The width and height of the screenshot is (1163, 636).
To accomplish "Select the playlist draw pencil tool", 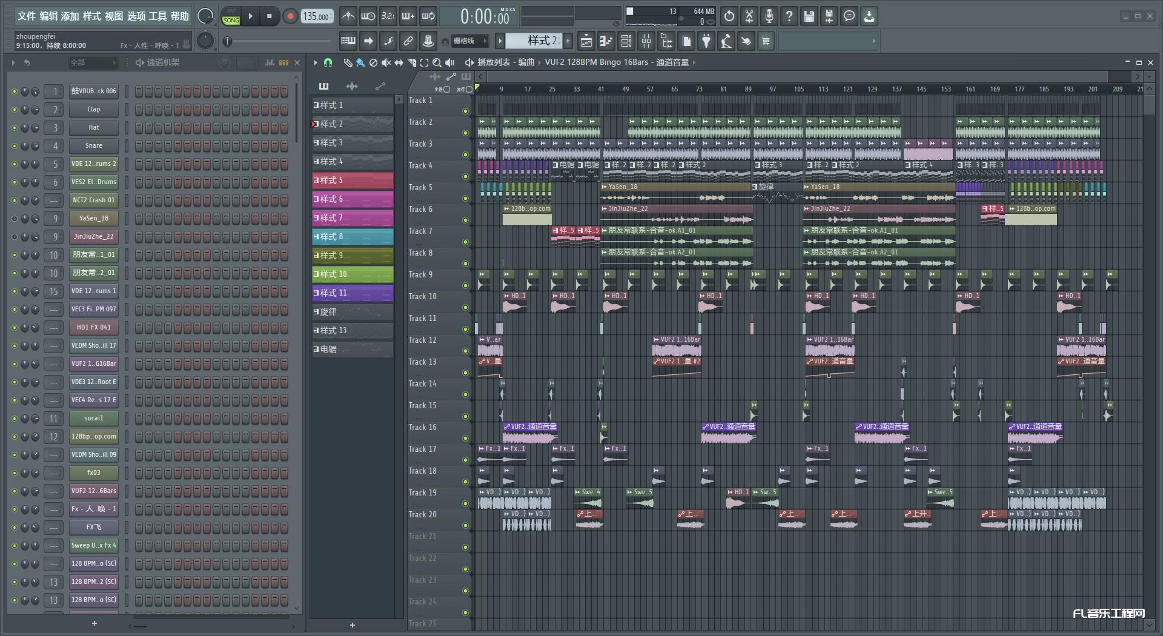I will 348,62.
